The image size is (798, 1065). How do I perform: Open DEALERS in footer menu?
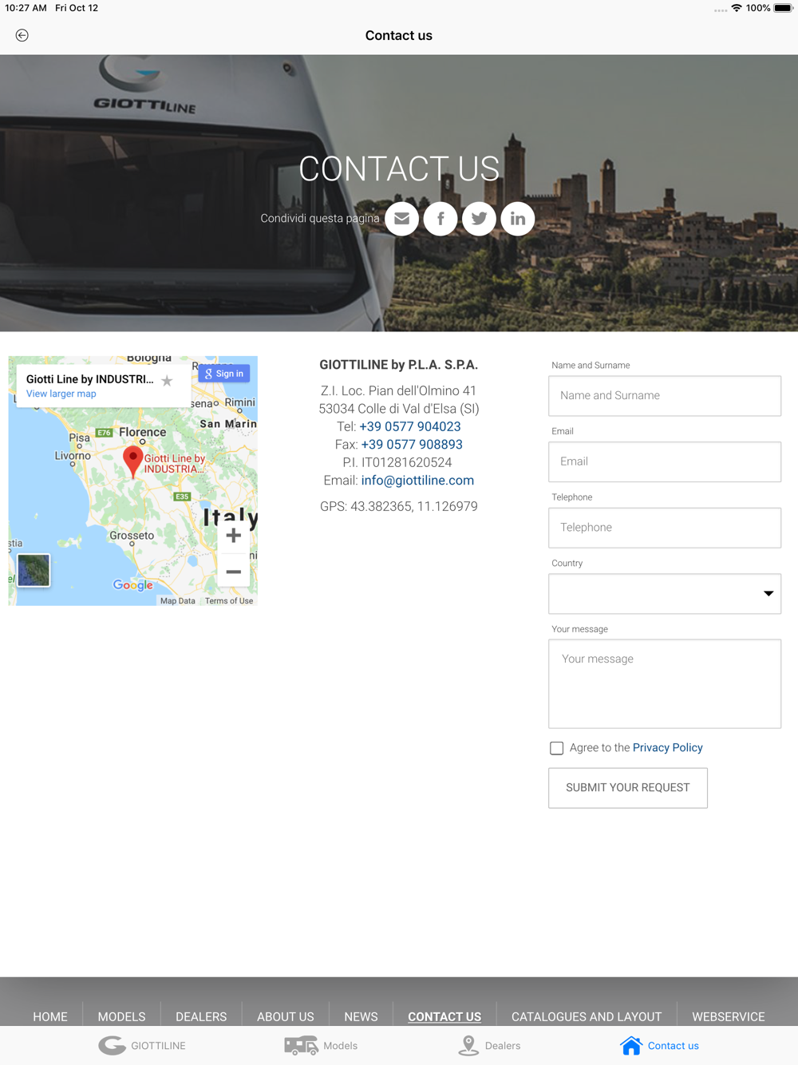pyautogui.click(x=201, y=1017)
